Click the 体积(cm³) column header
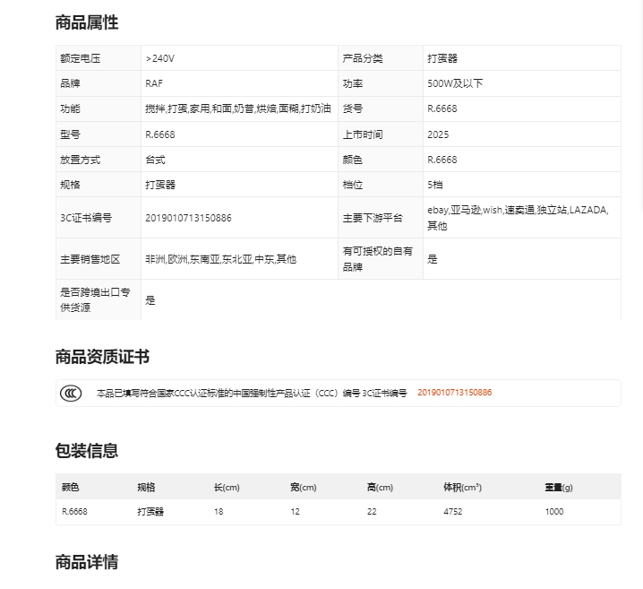Image resolution: width=643 pixels, height=589 pixels. [462, 488]
